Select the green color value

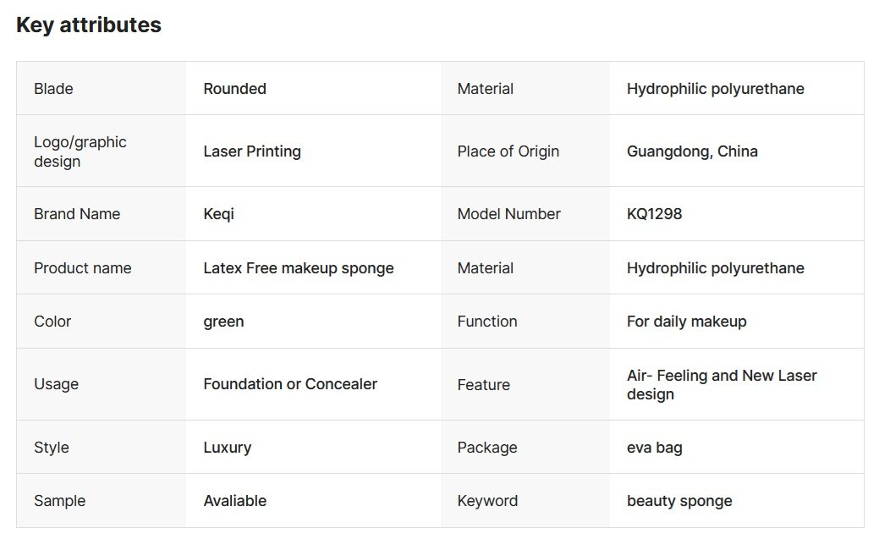pos(223,322)
